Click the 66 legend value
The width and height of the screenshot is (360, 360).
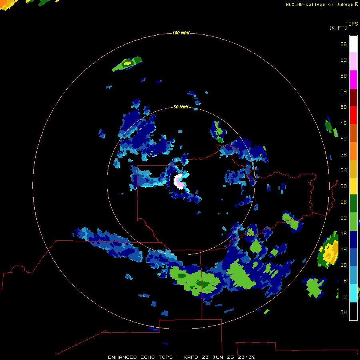point(344,44)
